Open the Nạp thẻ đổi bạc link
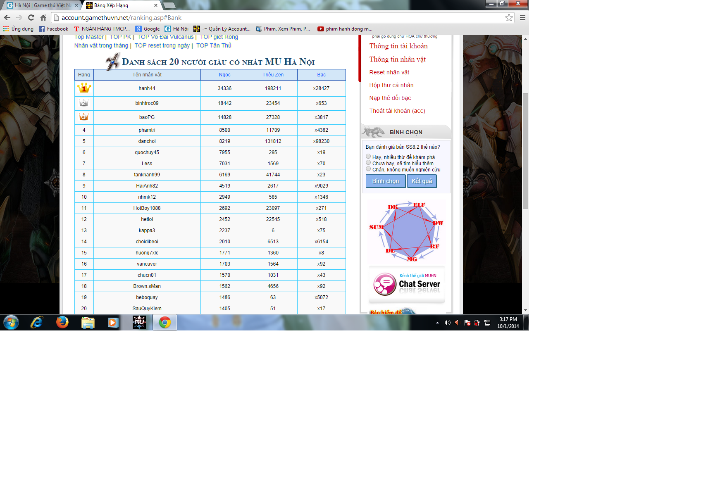Viewport: 701px width, 499px height. pyautogui.click(x=390, y=98)
